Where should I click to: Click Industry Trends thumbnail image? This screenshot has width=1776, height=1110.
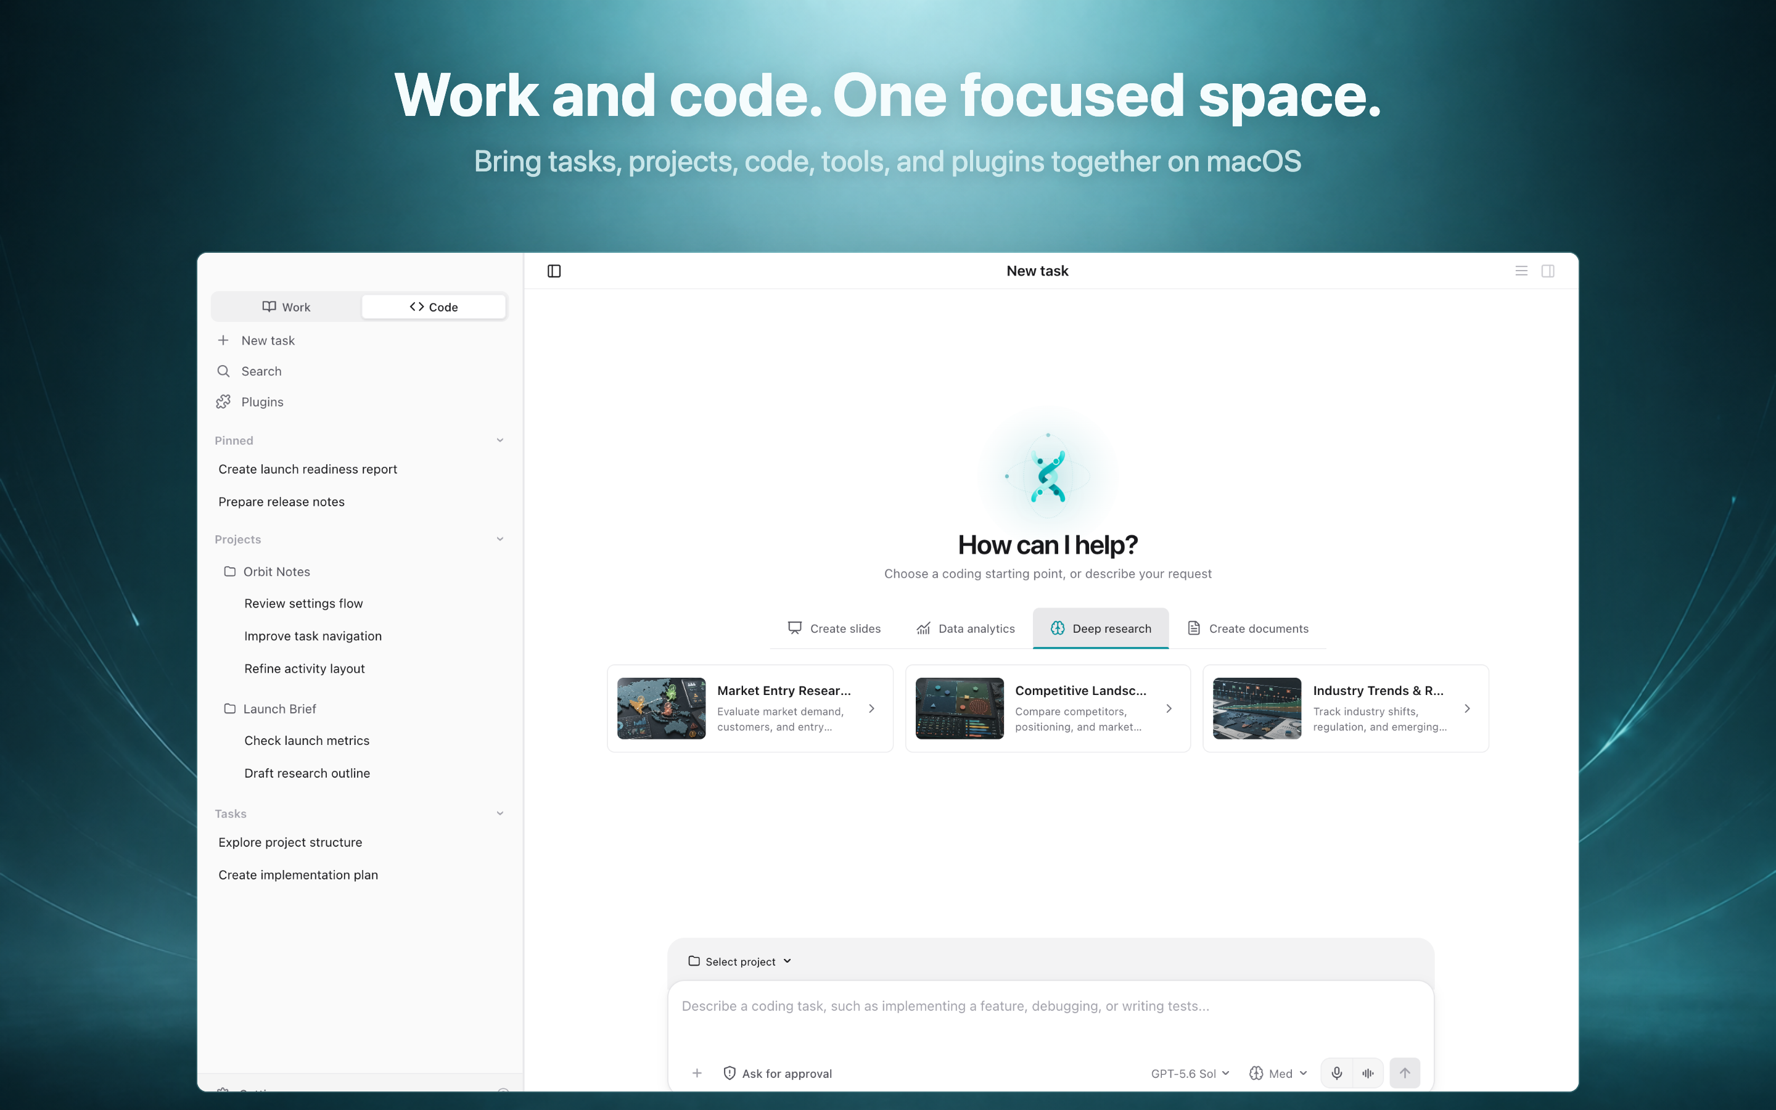tap(1257, 709)
